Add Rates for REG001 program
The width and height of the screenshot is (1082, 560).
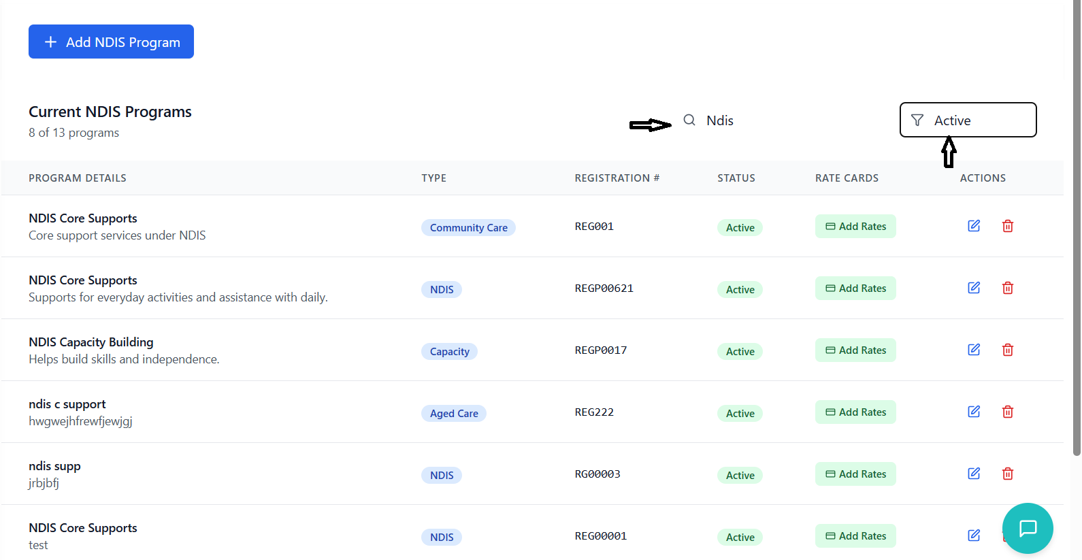855,227
